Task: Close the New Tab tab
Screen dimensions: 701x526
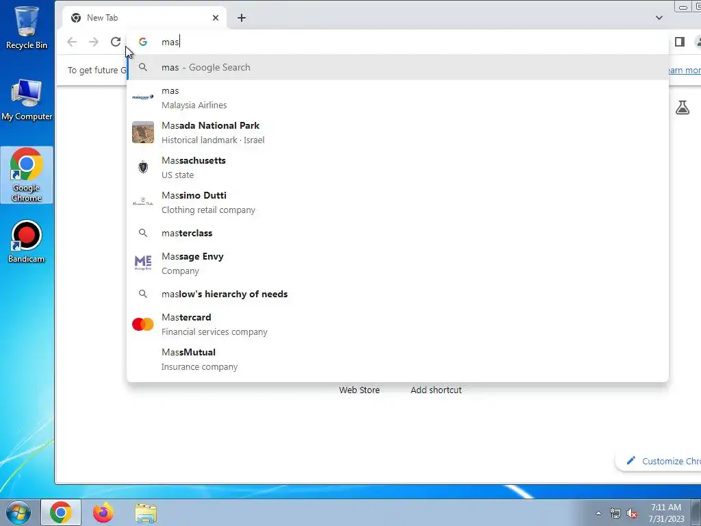Action: point(216,17)
